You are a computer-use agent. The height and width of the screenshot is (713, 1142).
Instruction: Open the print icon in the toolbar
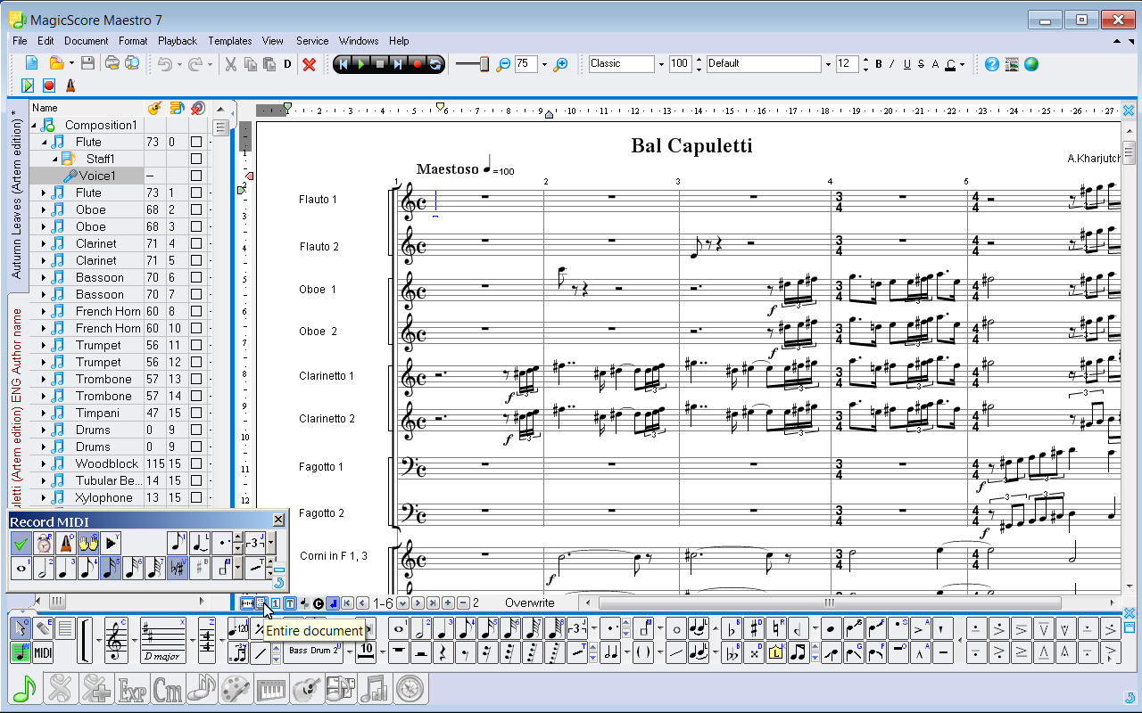[112, 63]
